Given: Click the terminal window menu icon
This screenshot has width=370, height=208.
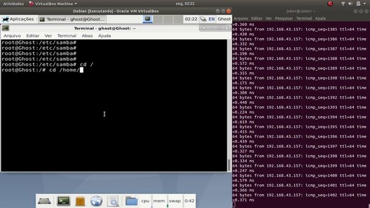Looking at the screenshot, I should pos(5,28).
